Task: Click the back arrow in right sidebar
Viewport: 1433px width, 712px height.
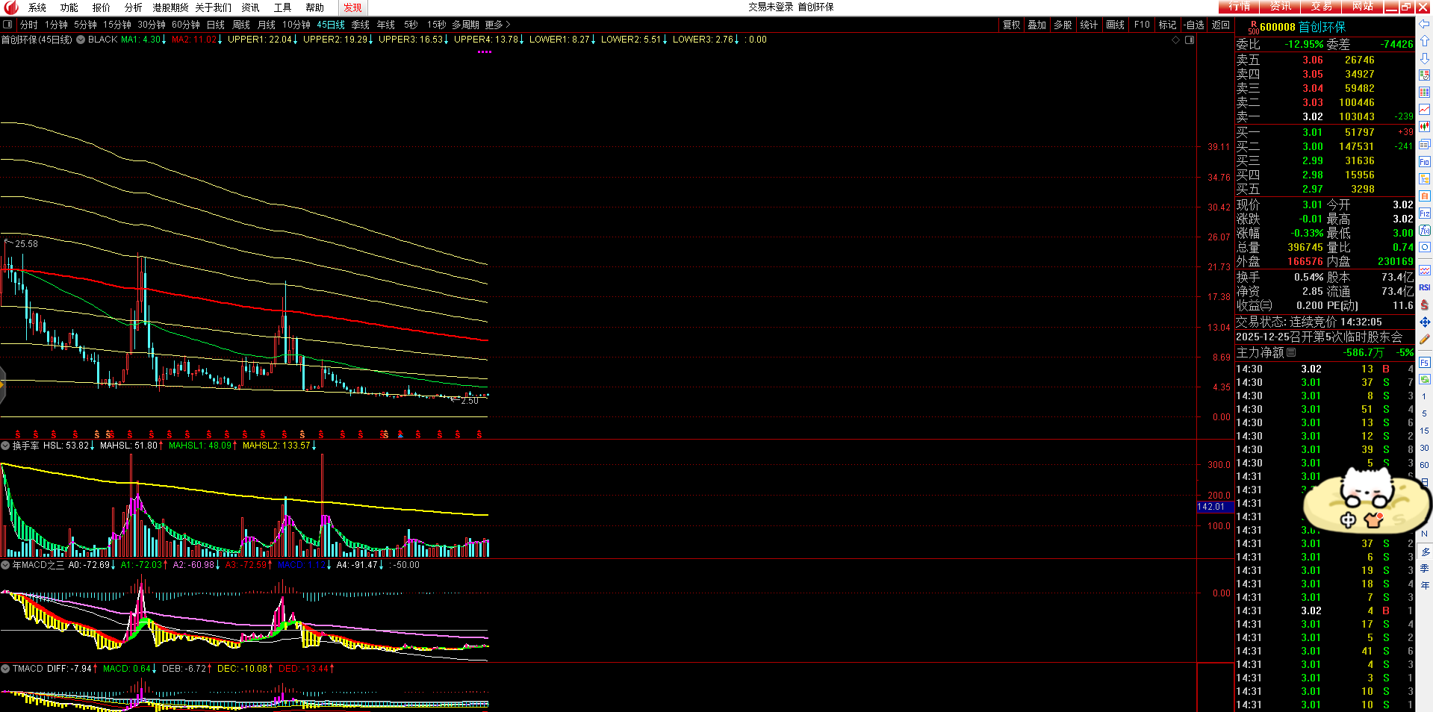Action: point(1424,25)
